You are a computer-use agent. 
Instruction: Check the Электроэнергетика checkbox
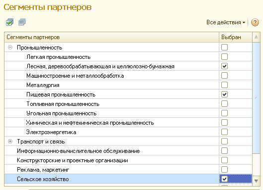coord(224,132)
